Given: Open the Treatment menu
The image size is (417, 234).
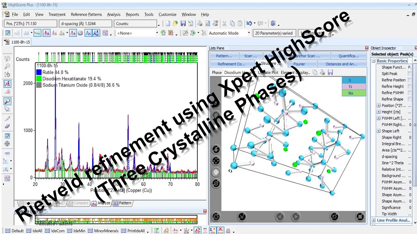Looking at the screenshot, I should (x=57, y=14).
